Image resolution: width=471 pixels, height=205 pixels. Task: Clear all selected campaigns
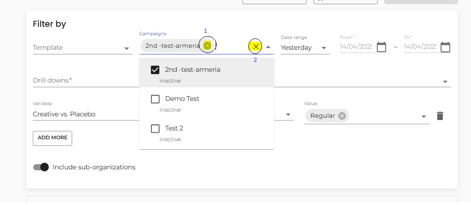click(x=255, y=46)
